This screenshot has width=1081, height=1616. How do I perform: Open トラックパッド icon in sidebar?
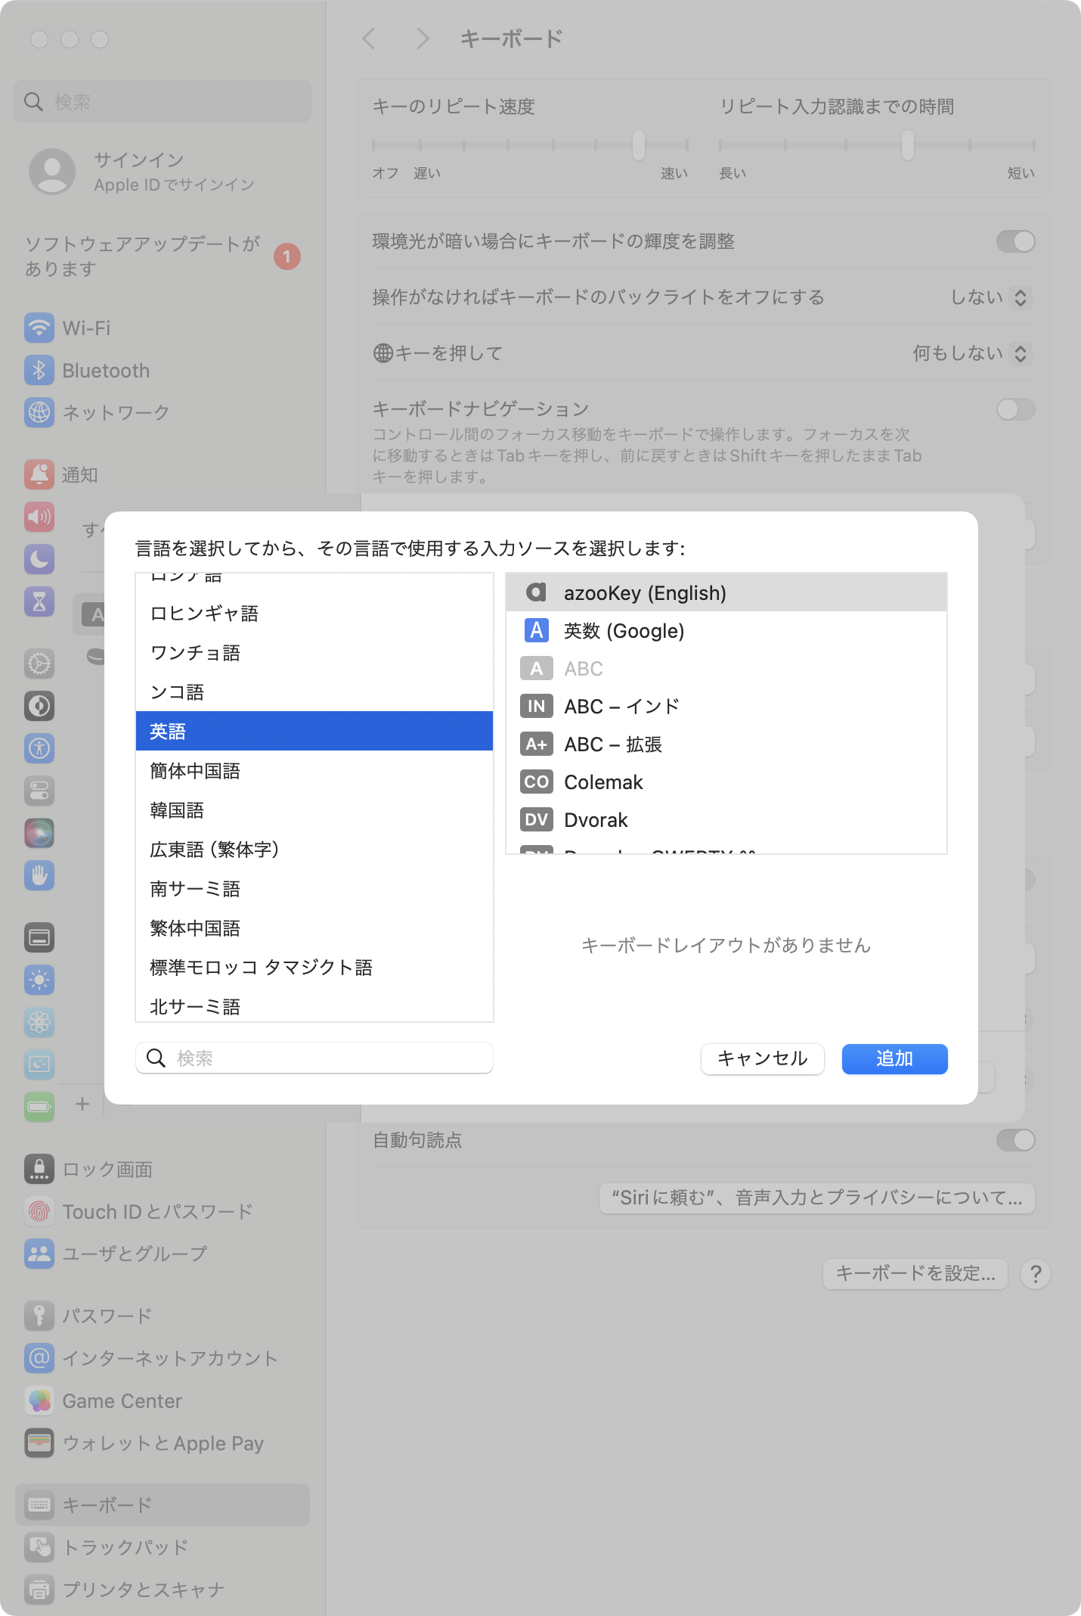39,1547
